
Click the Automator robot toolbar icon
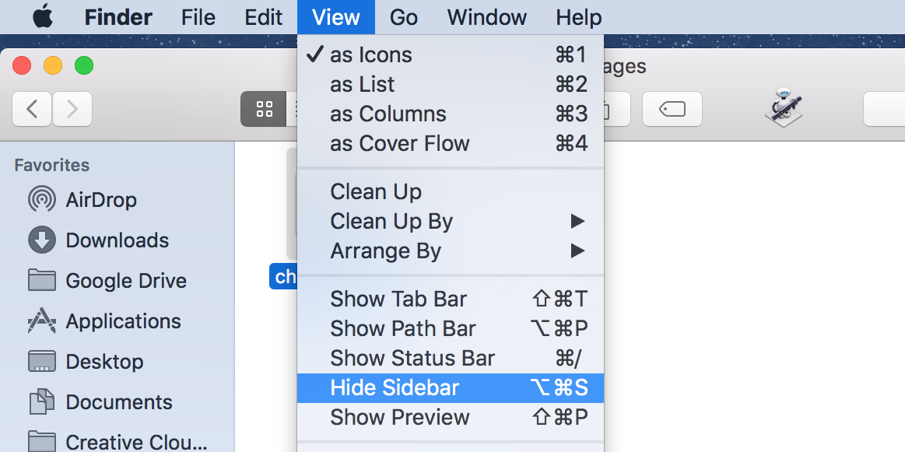point(783,109)
